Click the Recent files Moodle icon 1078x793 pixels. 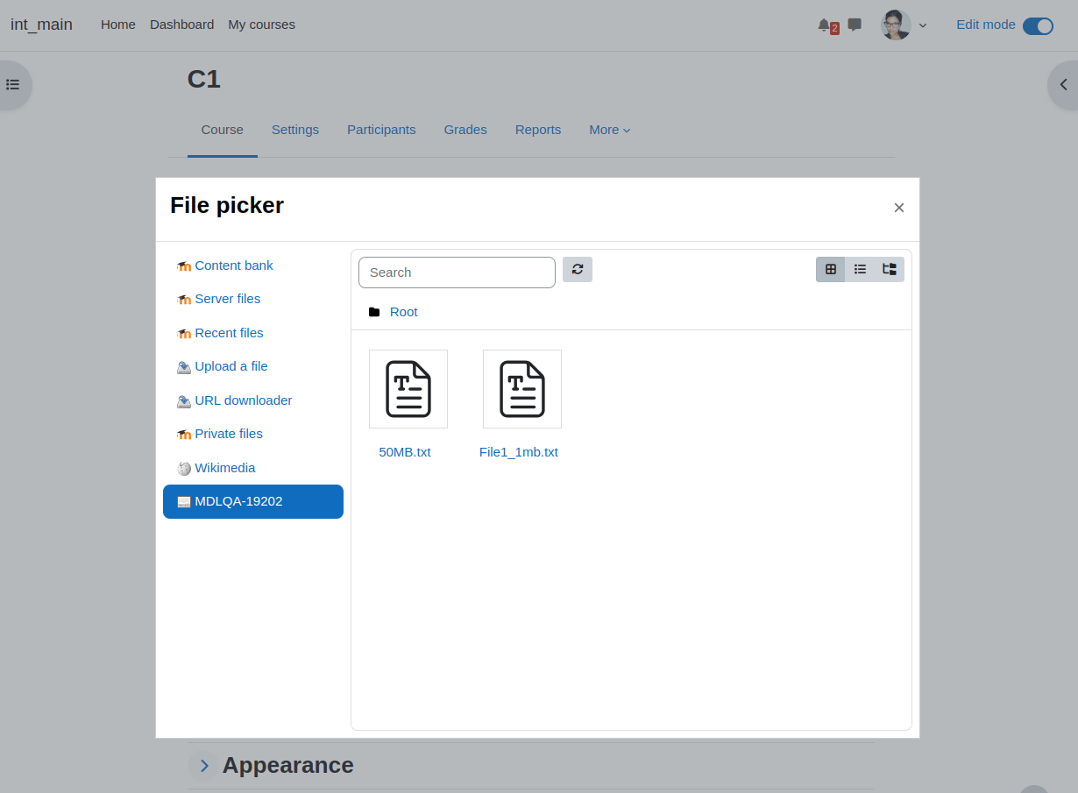[x=184, y=334]
